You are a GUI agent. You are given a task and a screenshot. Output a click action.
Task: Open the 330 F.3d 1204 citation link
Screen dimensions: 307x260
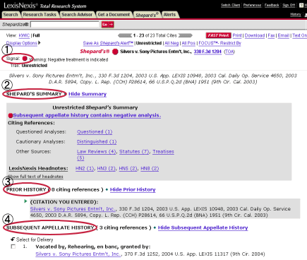[x=207, y=52]
